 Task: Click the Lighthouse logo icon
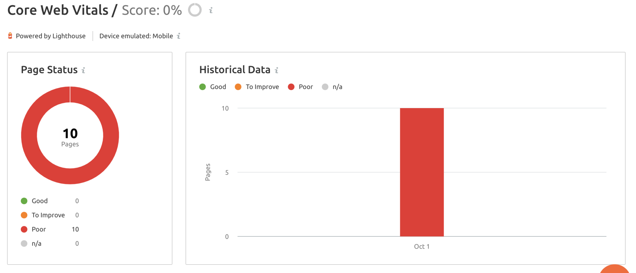[x=10, y=36]
